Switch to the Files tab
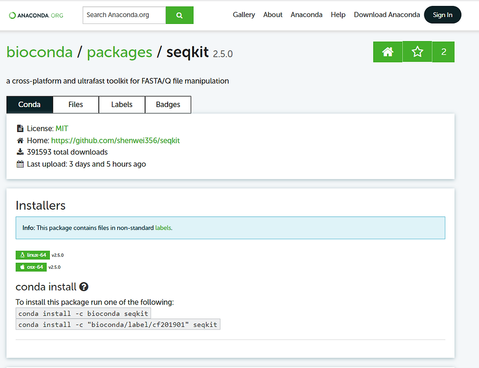Screen dimensions: 479x368 tap(76, 105)
